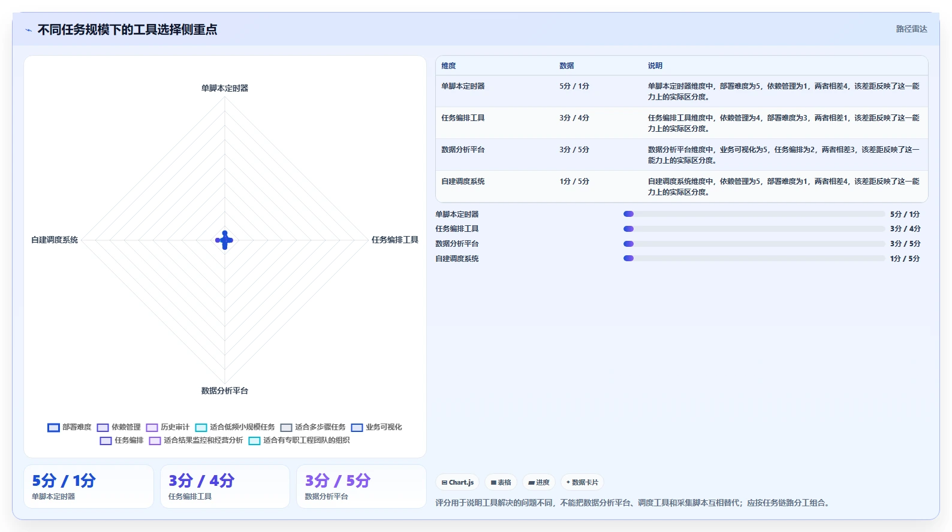Click the blue data point at radar center

225,240
